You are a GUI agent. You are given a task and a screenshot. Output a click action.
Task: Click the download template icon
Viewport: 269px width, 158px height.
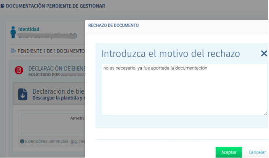point(23,94)
